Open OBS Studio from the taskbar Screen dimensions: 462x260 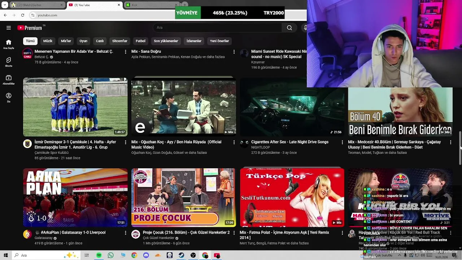click(193, 255)
